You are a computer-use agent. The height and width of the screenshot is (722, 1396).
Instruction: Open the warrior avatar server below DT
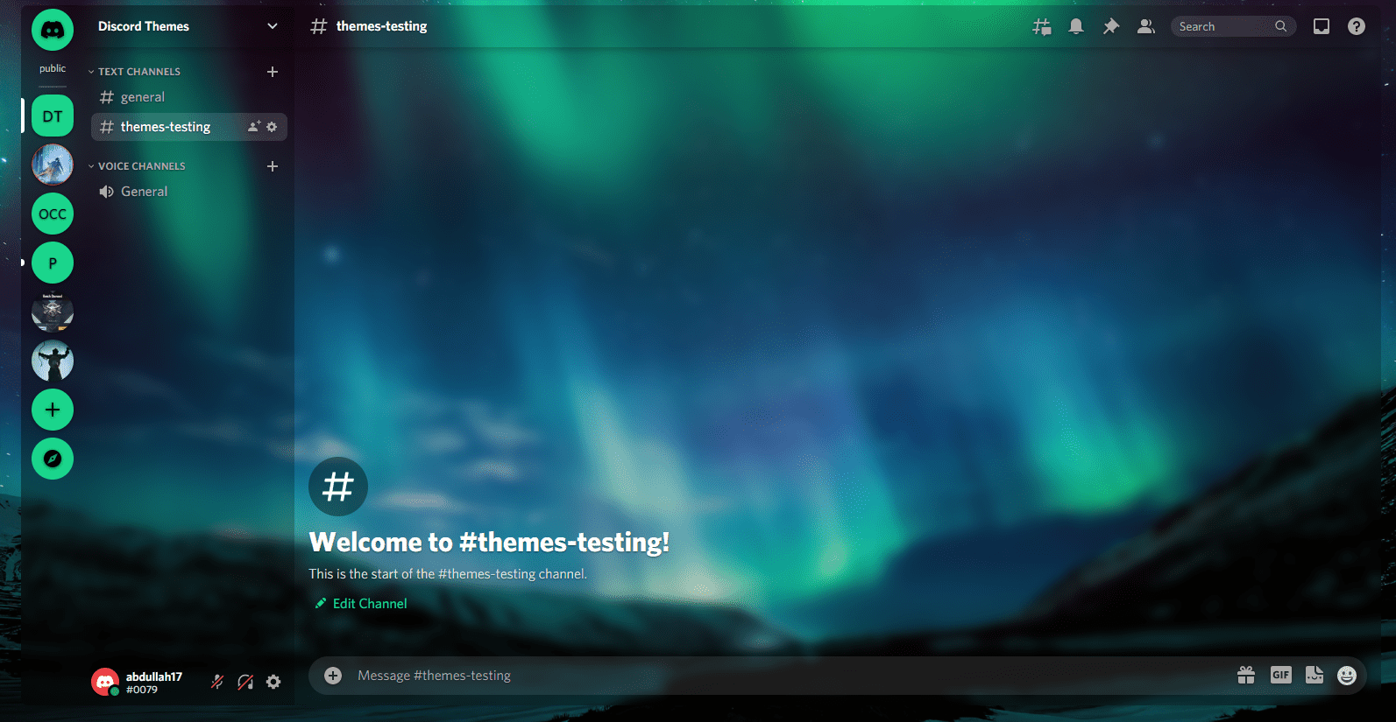(x=53, y=165)
